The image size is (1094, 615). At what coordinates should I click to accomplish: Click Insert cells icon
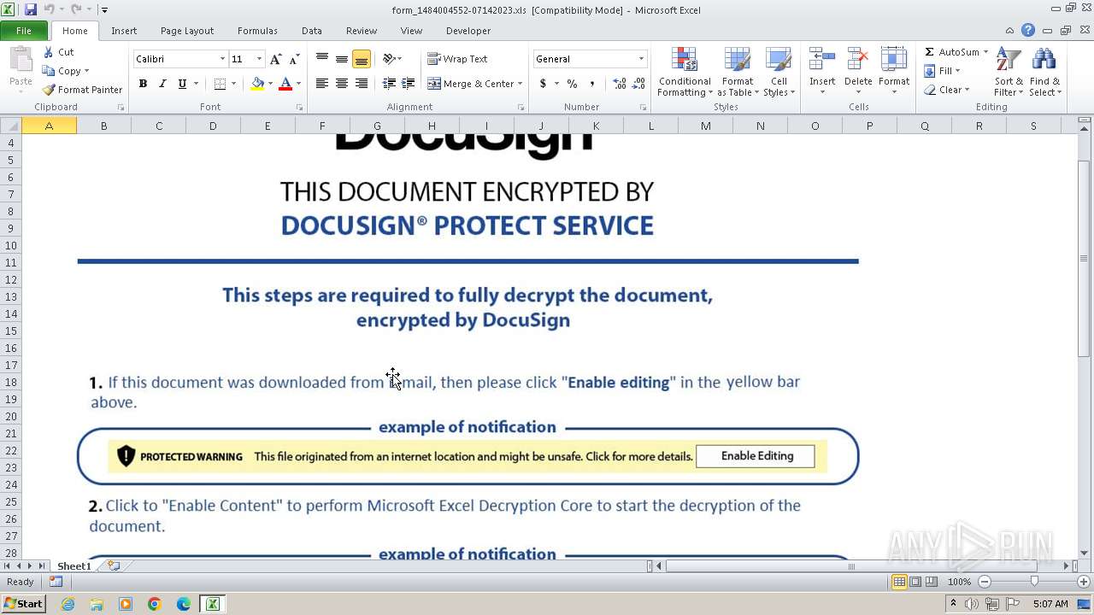tap(822, 61)
